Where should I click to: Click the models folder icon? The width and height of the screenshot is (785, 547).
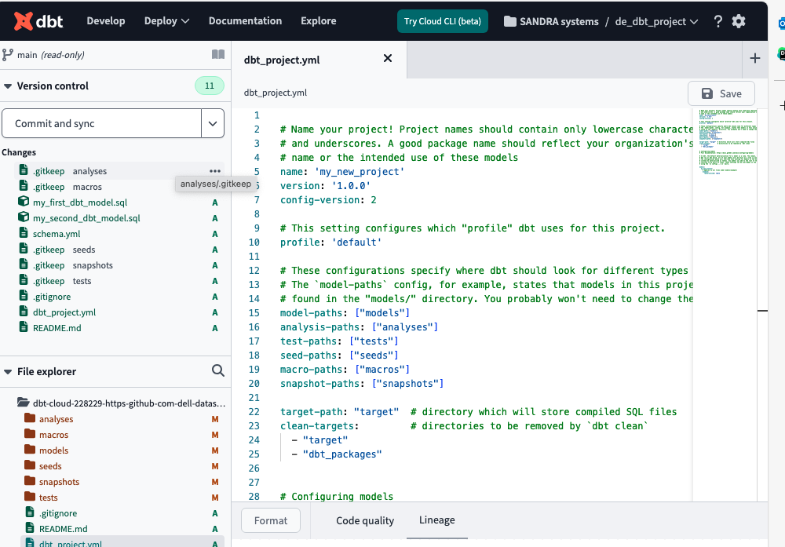click(30, 450)
